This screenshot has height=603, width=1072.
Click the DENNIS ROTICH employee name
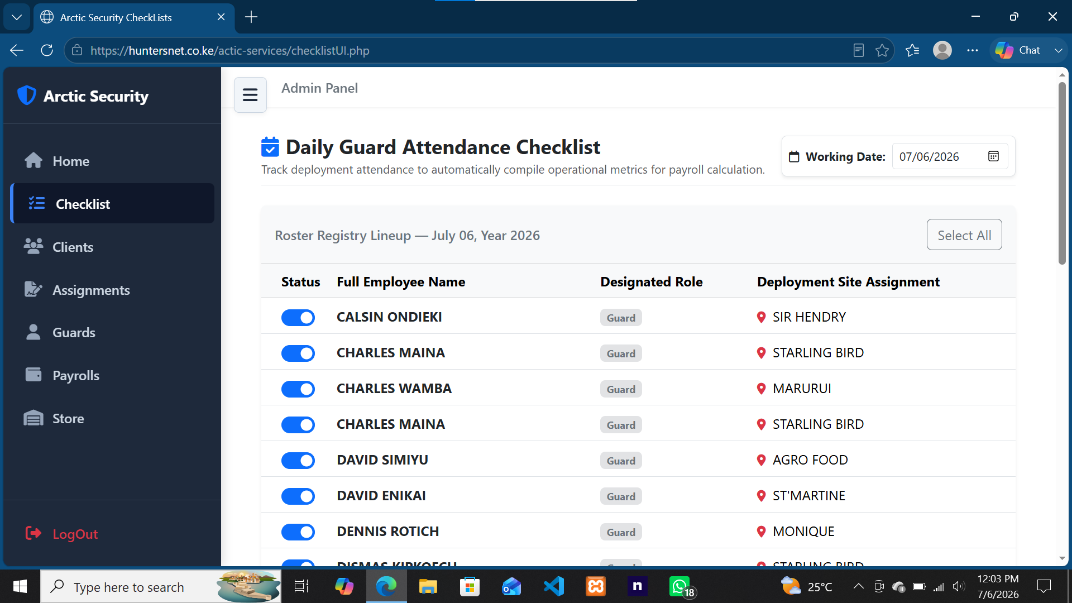point(387,532)
